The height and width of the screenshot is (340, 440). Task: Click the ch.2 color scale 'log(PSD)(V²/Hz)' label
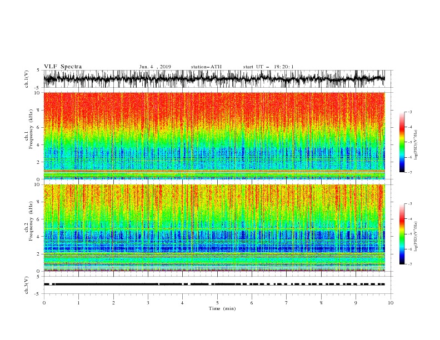[416, 237]
